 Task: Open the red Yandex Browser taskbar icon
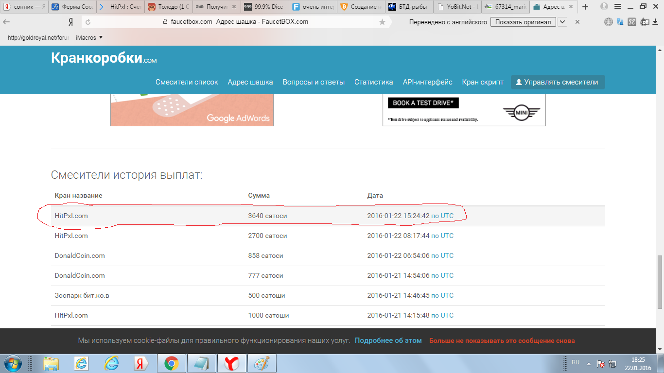click(231, 363)
